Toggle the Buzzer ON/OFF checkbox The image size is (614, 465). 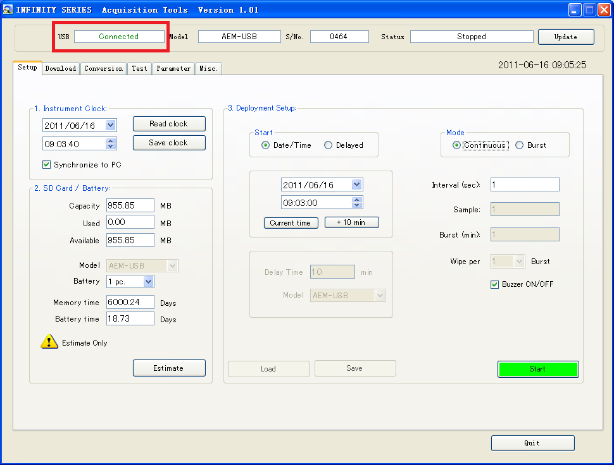(495, 284)
